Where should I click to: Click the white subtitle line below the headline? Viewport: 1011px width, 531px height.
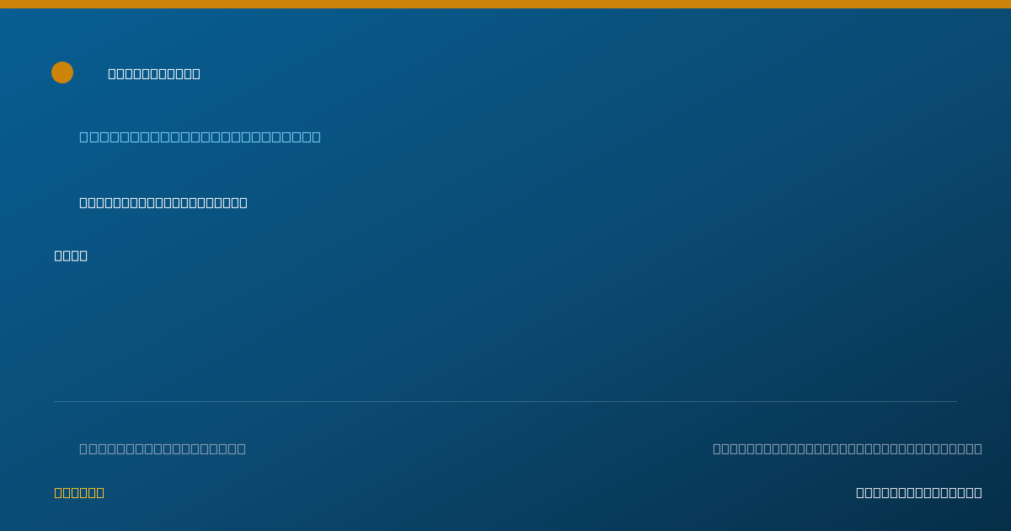(163, 202)
